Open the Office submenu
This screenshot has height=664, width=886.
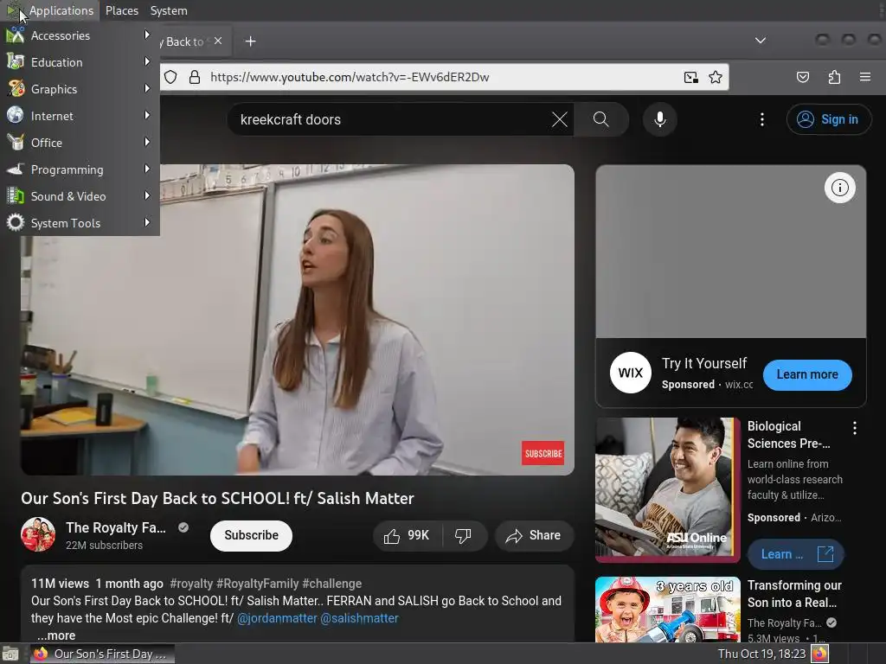click(79, 143)
